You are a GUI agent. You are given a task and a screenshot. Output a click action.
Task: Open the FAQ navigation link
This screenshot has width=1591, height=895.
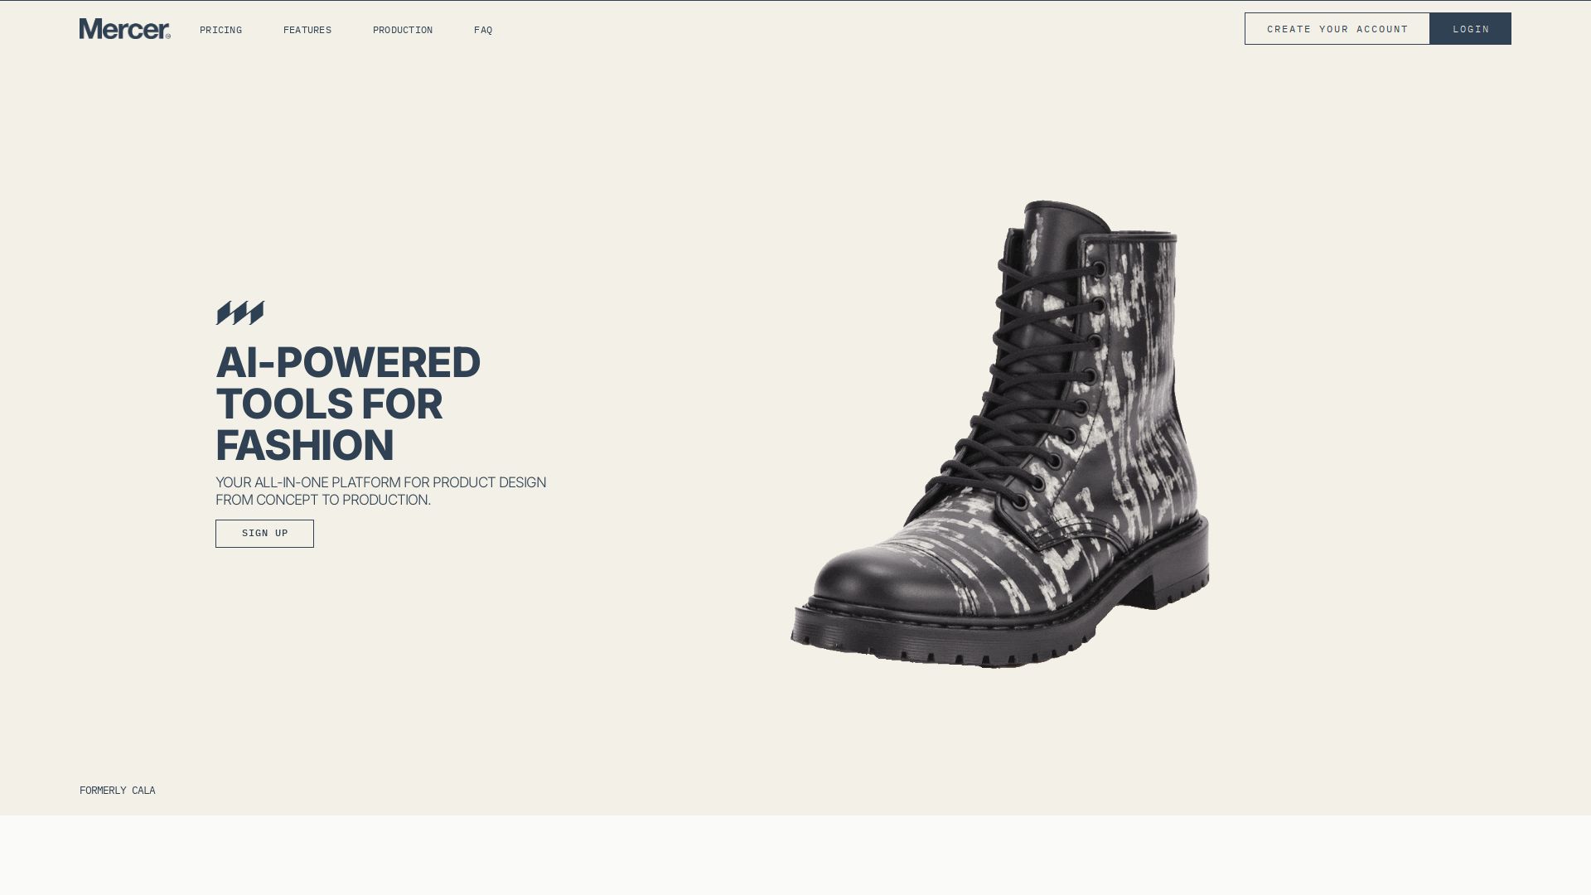click(483, 30)
